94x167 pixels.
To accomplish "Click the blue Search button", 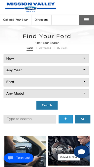I will [x=47, y=105].
